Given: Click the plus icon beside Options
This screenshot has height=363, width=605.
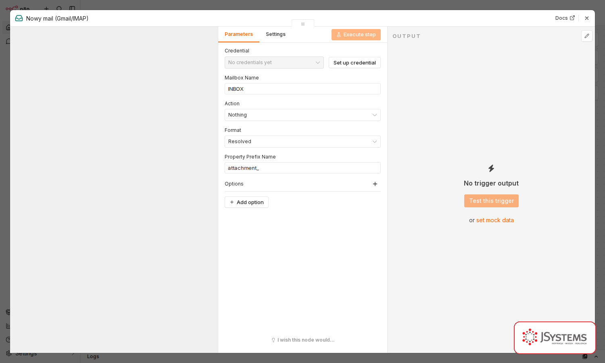Looking at the screenshot, I should point(375,184).
